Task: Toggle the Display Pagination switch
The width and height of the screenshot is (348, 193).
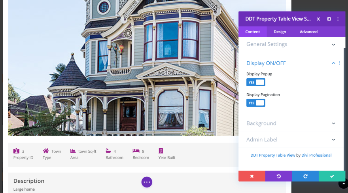Action: [256, 103]
